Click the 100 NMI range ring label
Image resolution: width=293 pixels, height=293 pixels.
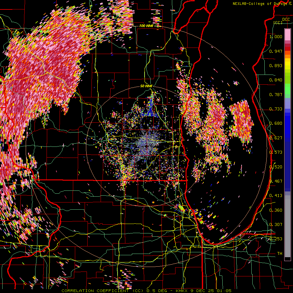click(x=146, y=26)
